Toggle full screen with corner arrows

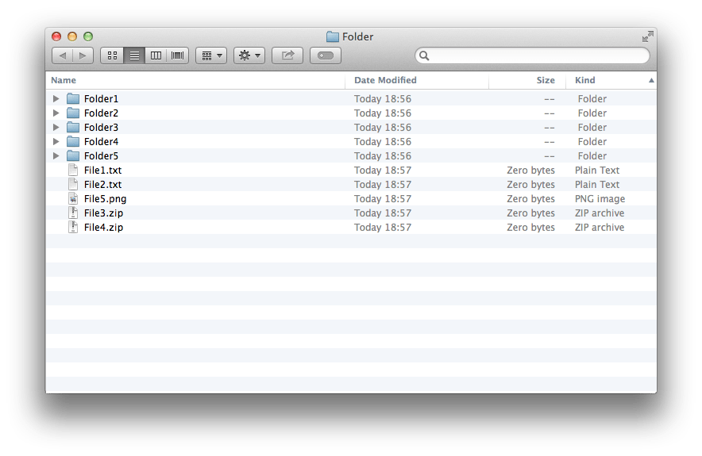(647, 36)
